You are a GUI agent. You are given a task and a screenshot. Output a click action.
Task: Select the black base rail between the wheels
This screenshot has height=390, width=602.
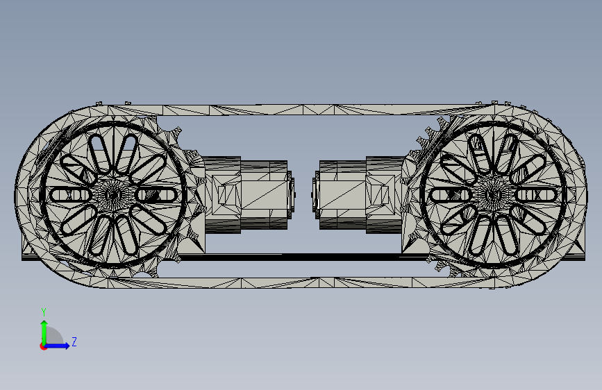(303, 257)
